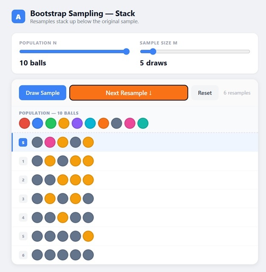Click the Reset button
266x272 pixels.
tap(205, 93)
